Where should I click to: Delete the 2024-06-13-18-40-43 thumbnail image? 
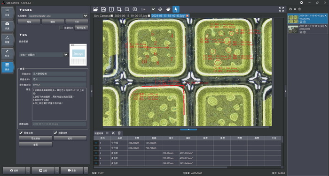[x=304, y=22]
